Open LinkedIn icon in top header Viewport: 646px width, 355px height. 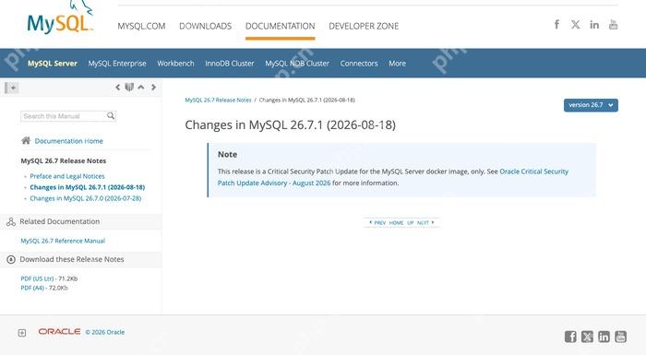coord(594,25)
